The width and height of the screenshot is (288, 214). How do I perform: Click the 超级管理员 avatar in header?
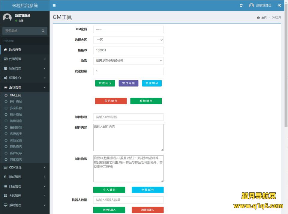pyautogui.click(x=251, y=5)
